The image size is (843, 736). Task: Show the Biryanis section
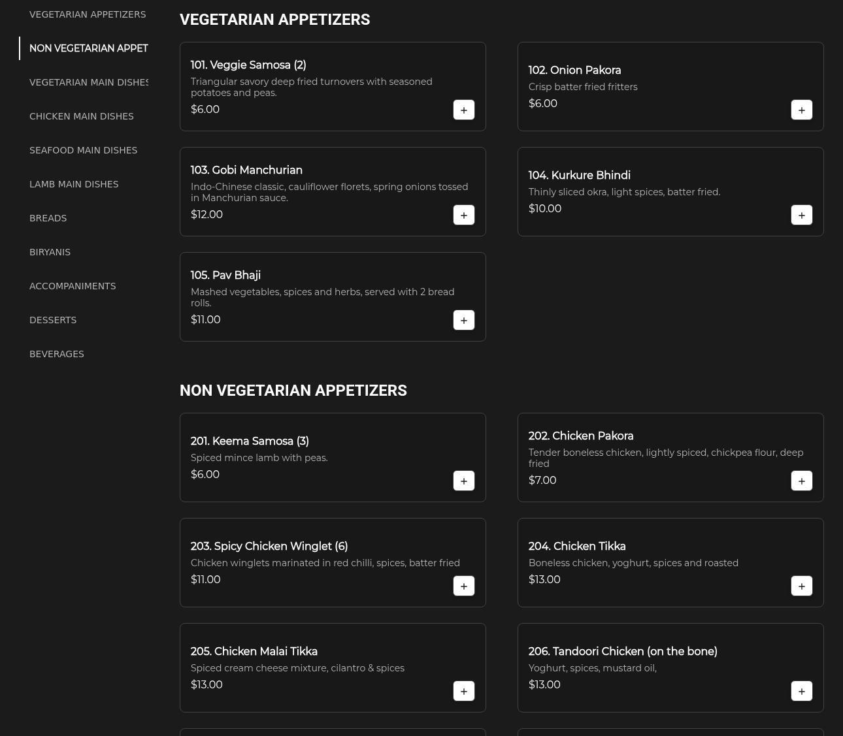point(50,252)
